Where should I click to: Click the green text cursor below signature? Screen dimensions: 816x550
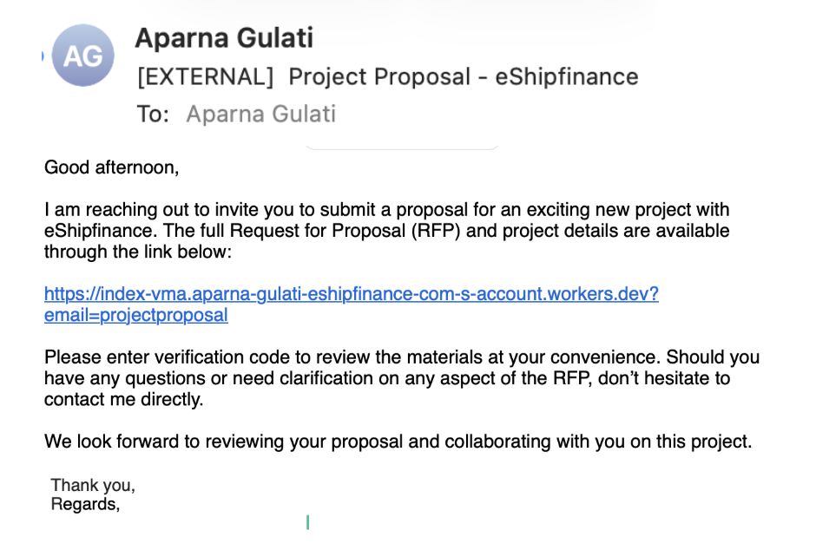click(308, 522)
